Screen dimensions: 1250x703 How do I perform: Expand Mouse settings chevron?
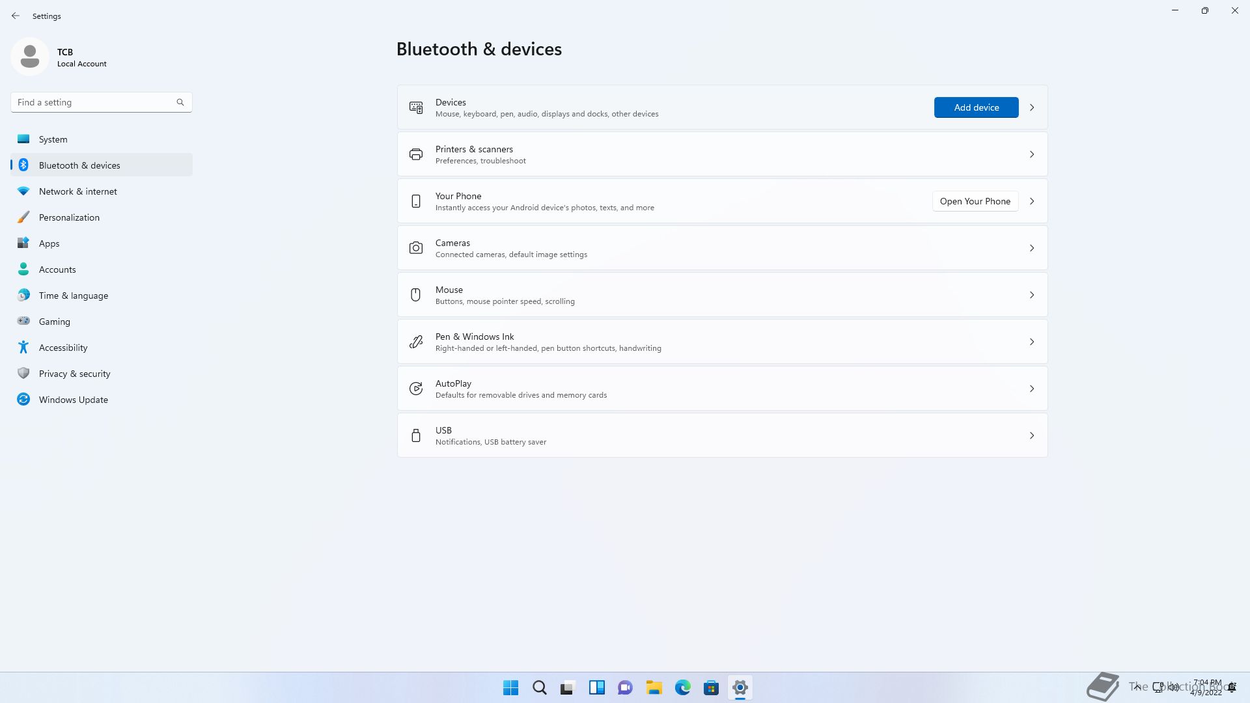coord(1032,295)
